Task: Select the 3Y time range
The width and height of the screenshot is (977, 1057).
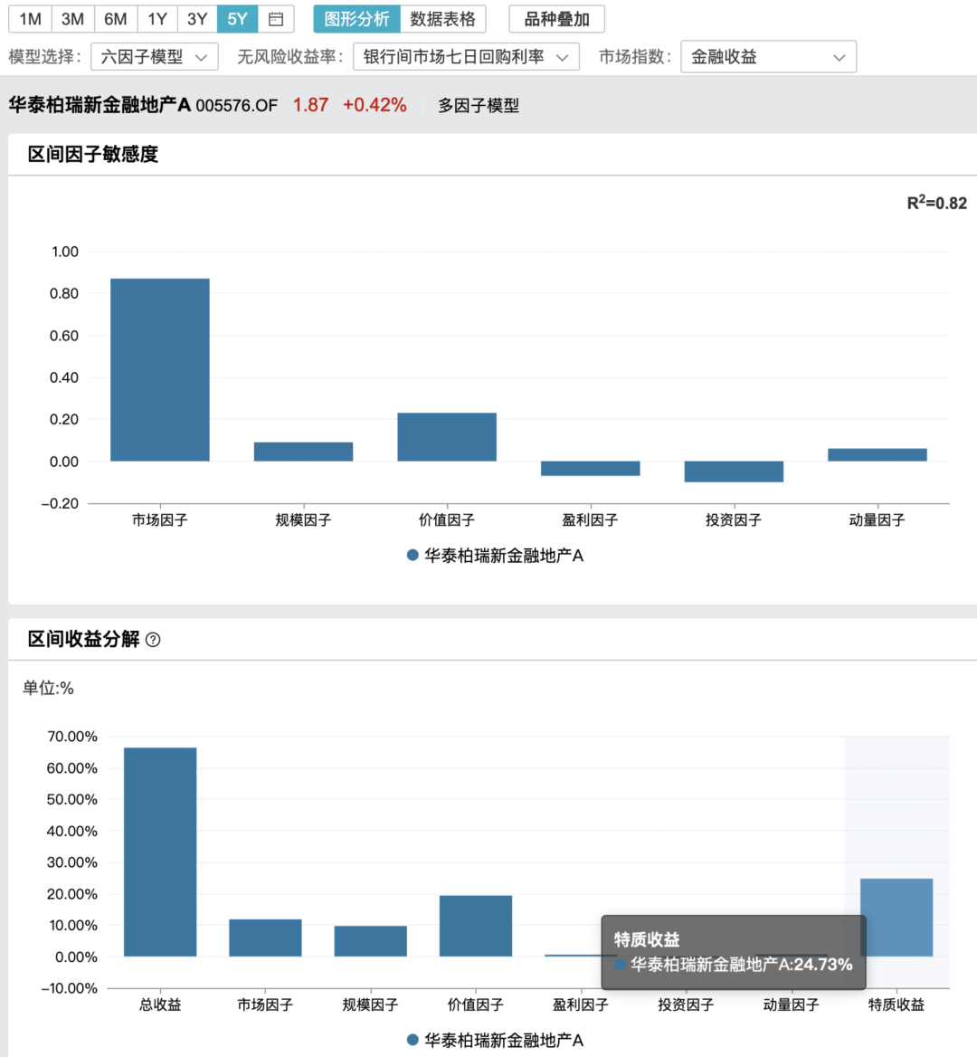Action: pyautogui.click(x=196, y=19)
